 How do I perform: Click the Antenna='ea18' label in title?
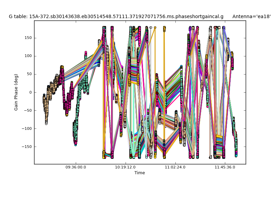(251, 16)
